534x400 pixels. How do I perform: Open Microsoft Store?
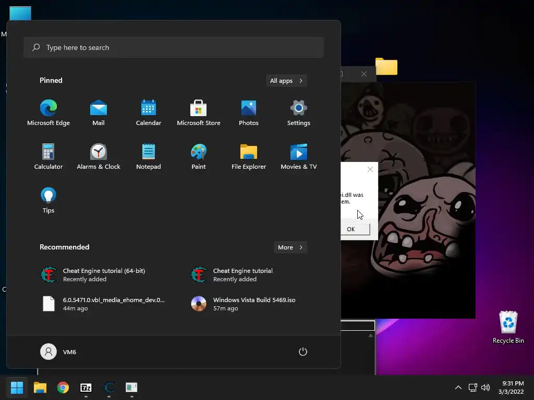tap(199, 113)
